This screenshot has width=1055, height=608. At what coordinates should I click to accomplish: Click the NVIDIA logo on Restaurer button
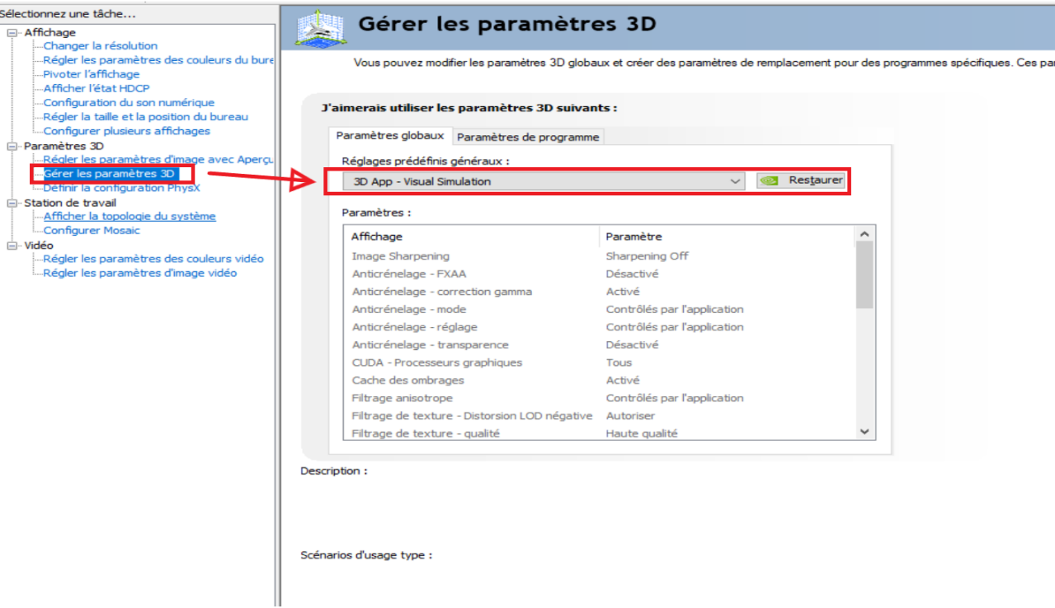tap(769, 181)
